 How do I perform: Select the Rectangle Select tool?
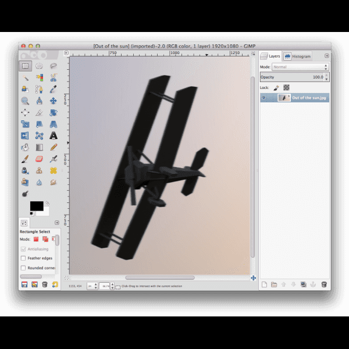(25, 66)
